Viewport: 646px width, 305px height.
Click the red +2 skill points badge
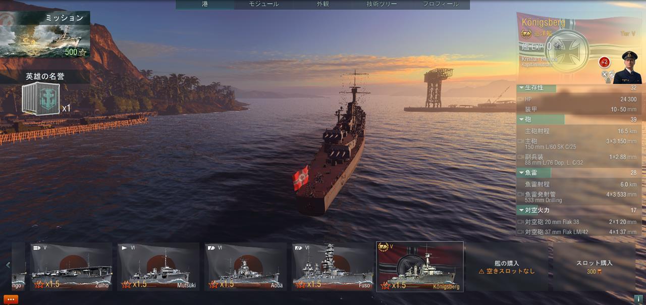pos(604,62)
